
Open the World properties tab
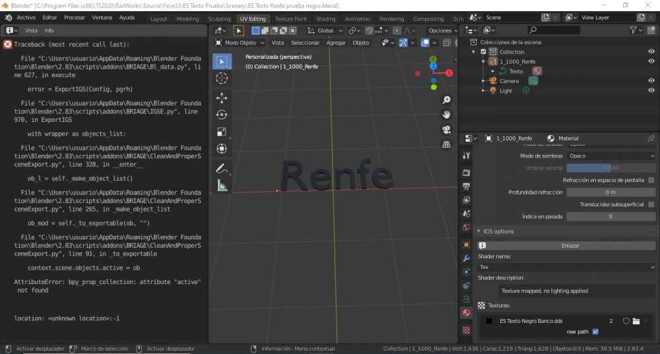tap(467, 227)
